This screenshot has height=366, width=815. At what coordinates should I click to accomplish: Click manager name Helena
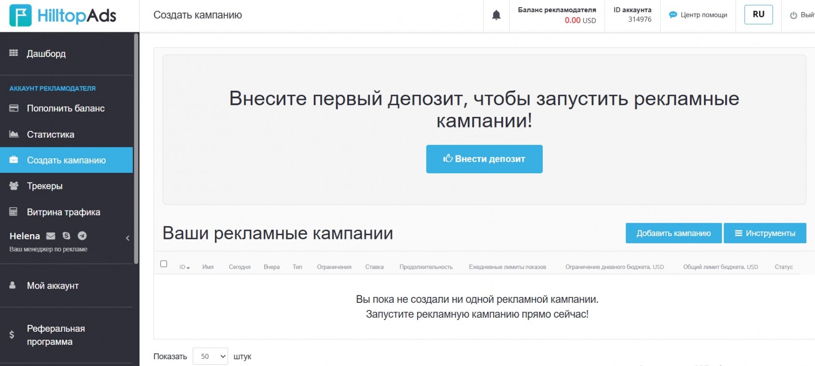point(25,236)
